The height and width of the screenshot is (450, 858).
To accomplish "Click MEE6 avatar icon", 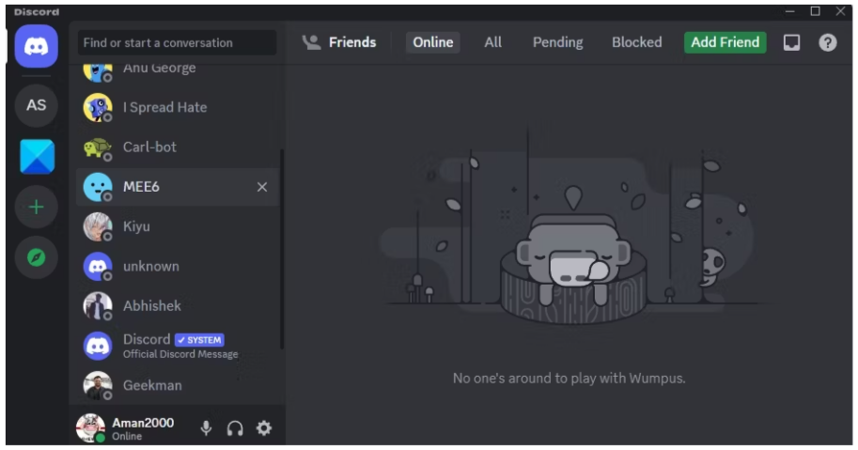I will click(98, 187).
